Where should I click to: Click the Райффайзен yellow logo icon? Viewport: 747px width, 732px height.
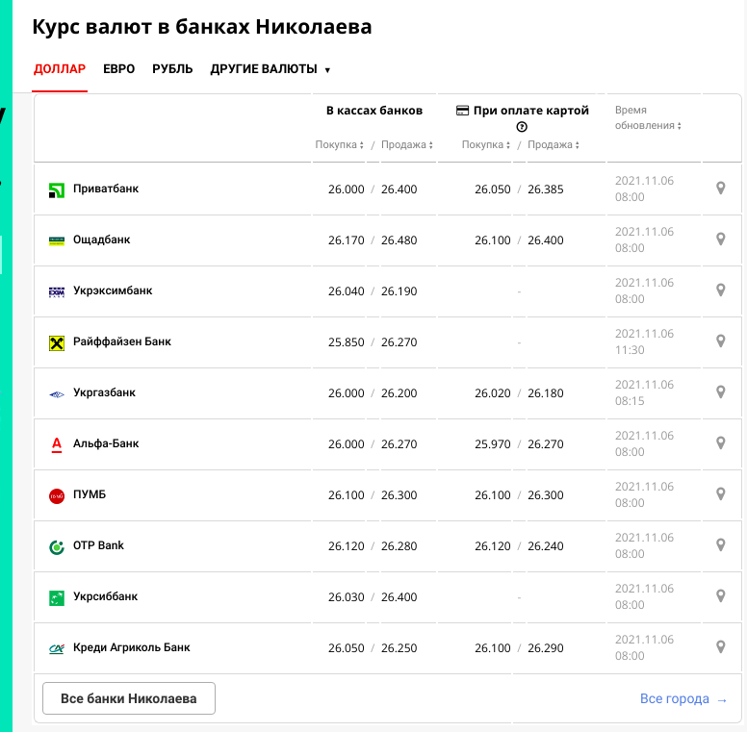tap(57, 343)
